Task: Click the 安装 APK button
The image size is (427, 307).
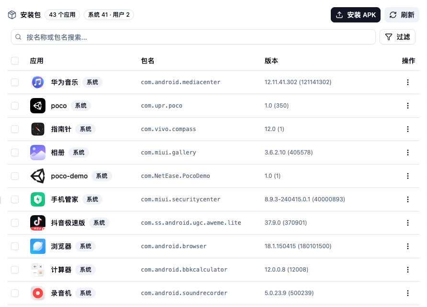Action: [x=355, y=14]
